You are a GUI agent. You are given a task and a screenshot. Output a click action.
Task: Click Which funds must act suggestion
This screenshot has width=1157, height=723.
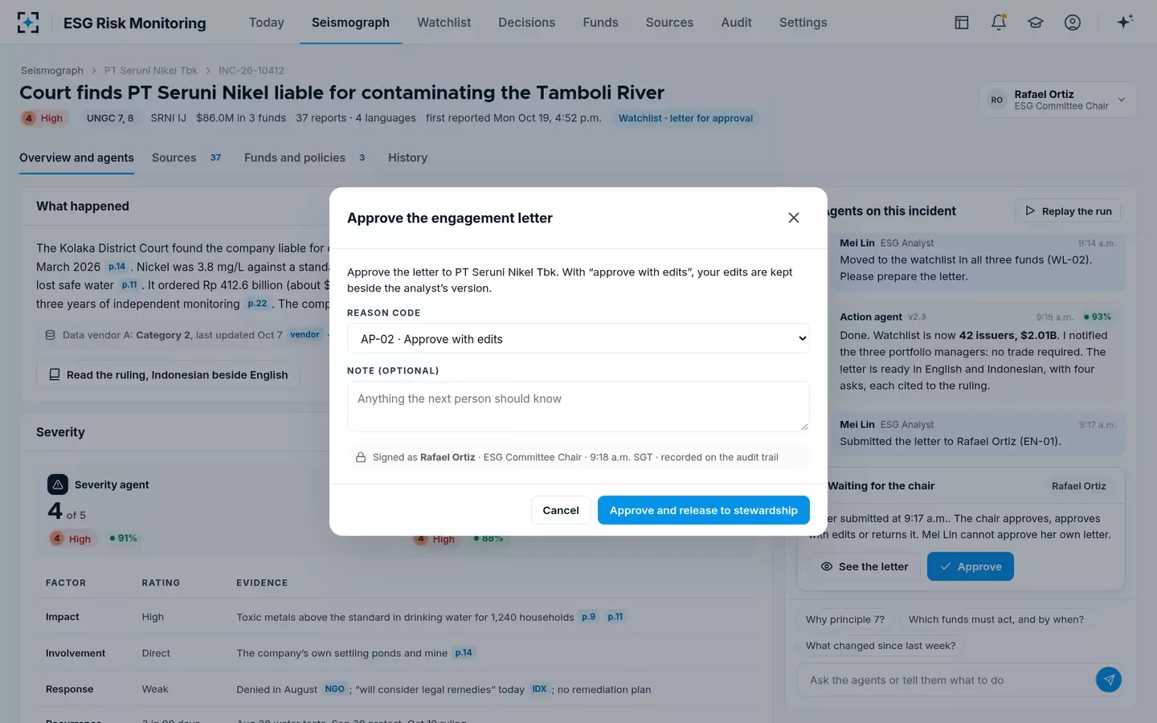(x=996, y=619)
